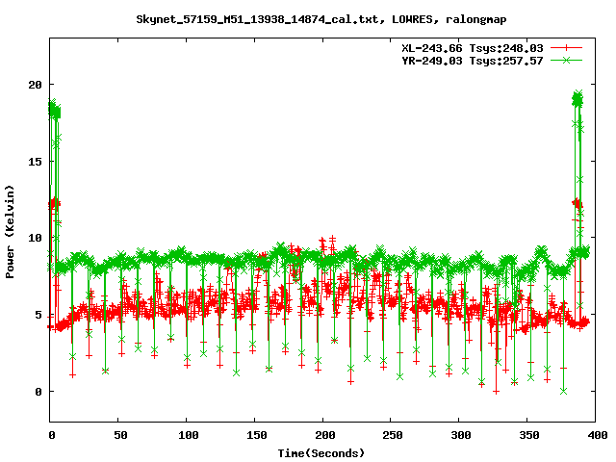Click the x-axis tick label "100"
Viewport: 616px width, 462px height.
pos(188,435)
